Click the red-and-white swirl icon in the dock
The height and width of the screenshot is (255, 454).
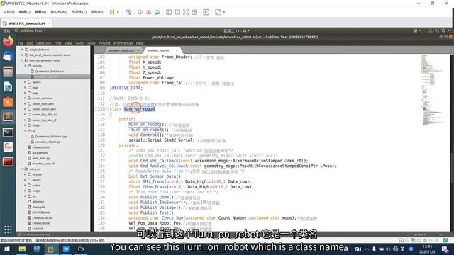coord(8,147)
